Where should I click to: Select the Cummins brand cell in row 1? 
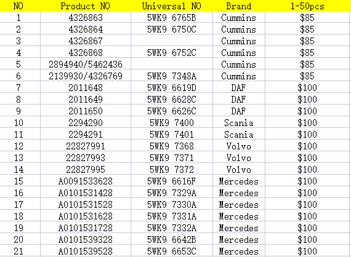pos(239,17)
